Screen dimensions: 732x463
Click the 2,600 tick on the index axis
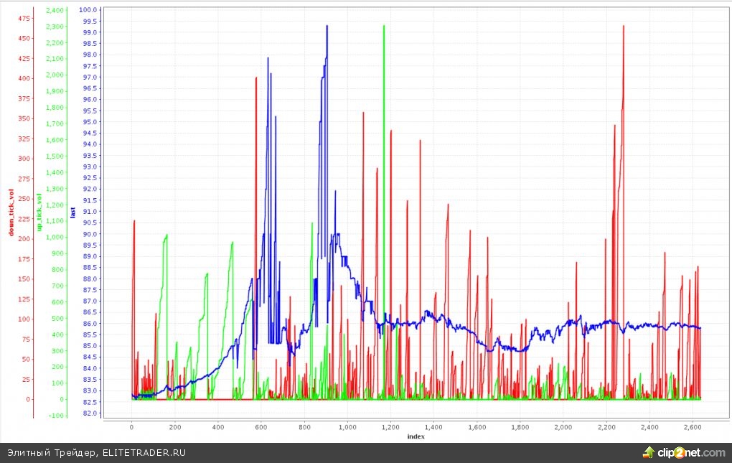click(693, 426)
